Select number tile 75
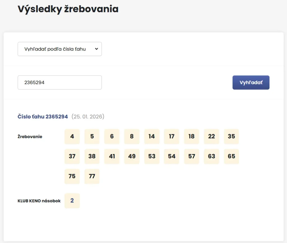This screenshot has width=287, height=243. pyautogui.click(x=72, y=177)
